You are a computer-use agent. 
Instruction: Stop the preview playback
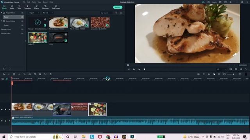coord(144,69)
